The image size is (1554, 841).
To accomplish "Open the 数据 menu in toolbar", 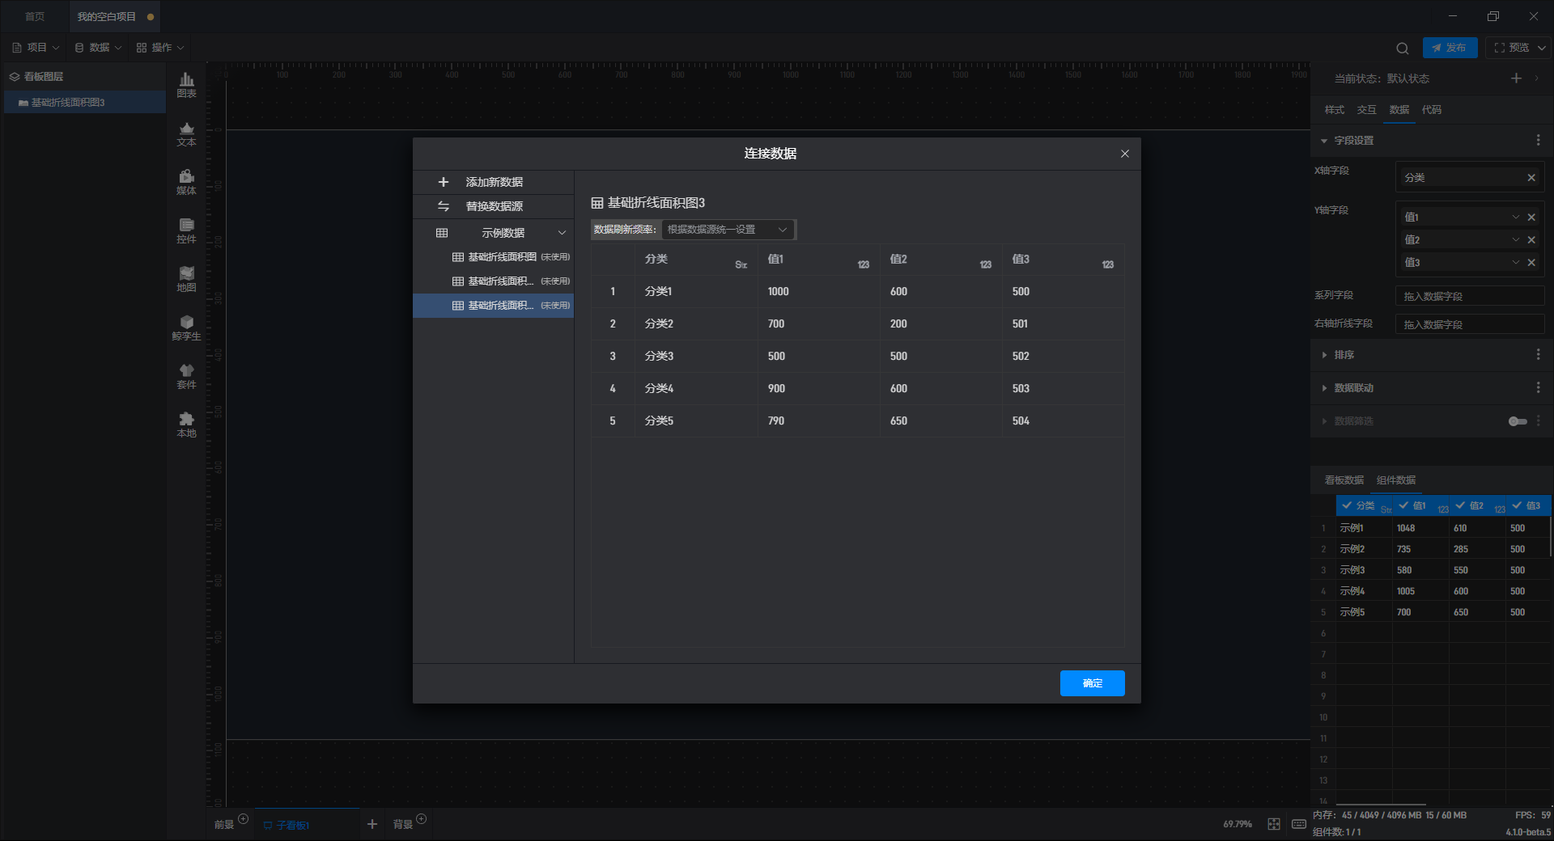I will click(98, 48).
